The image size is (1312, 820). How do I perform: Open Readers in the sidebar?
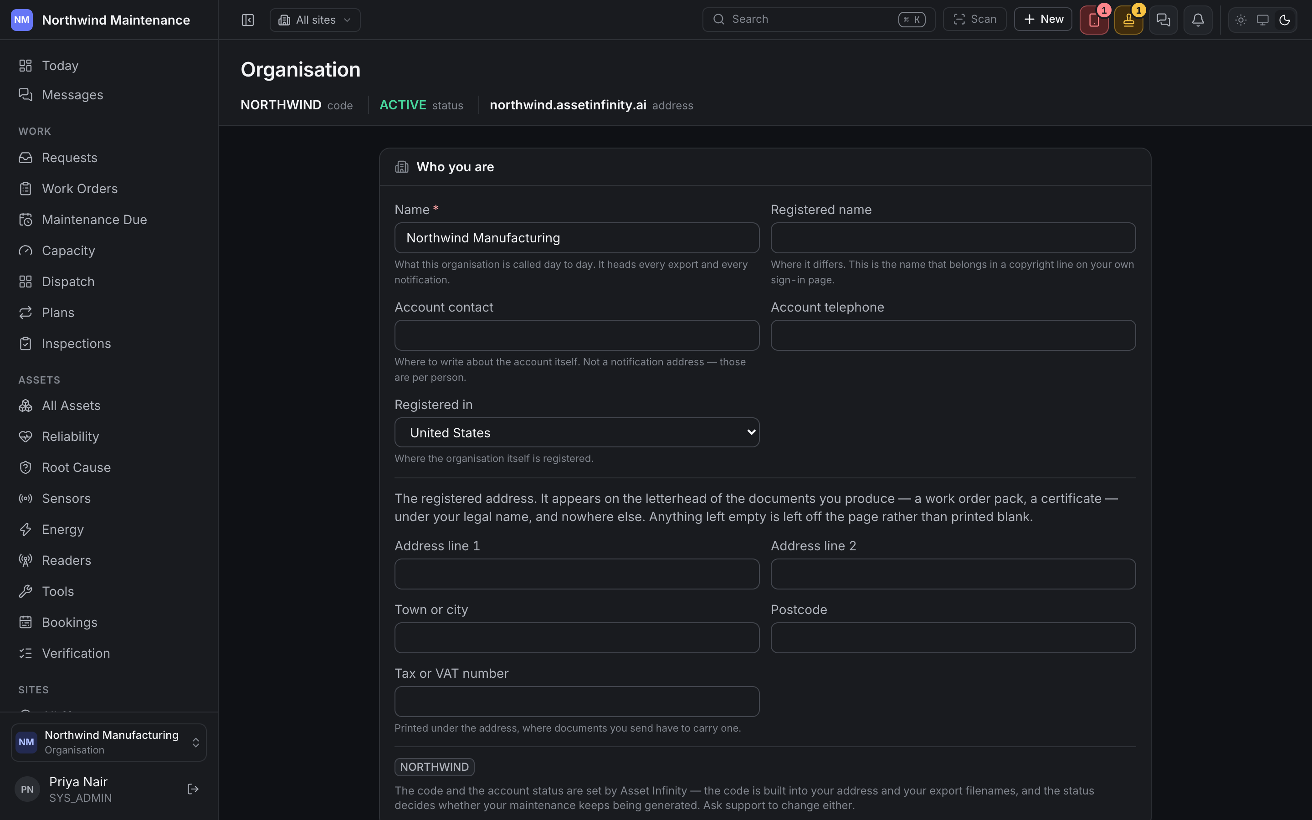coord(109,560)
